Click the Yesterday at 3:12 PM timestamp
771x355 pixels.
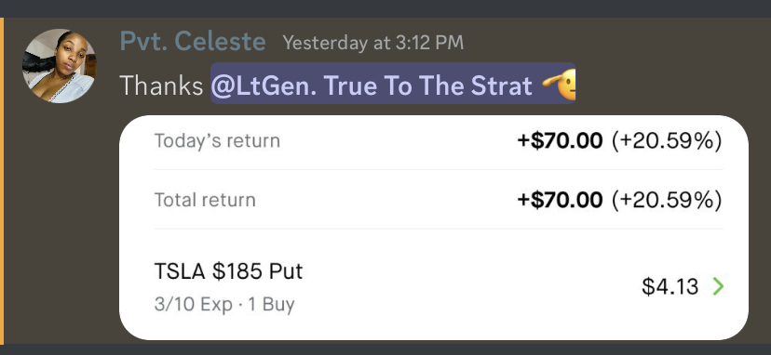tap(372, 43)
